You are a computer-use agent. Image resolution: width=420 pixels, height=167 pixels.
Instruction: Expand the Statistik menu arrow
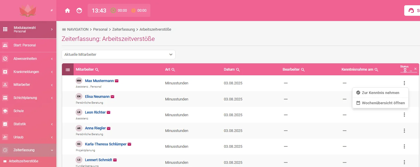[52, 124]
